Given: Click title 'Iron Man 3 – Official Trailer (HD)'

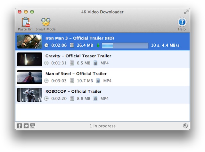Looking at the screenshot, I should point(80,38).
